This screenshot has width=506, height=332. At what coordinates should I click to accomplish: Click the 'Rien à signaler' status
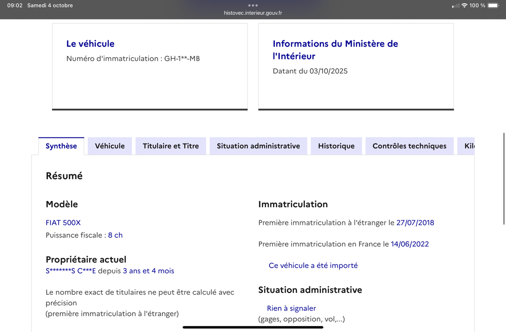click(291, 308)
